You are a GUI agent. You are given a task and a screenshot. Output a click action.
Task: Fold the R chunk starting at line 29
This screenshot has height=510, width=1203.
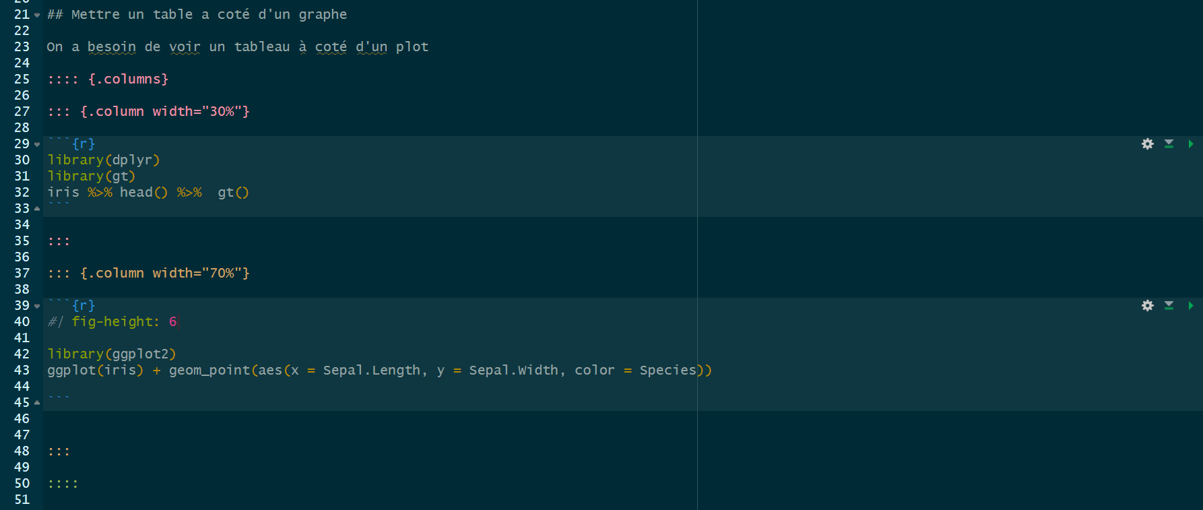37,144
